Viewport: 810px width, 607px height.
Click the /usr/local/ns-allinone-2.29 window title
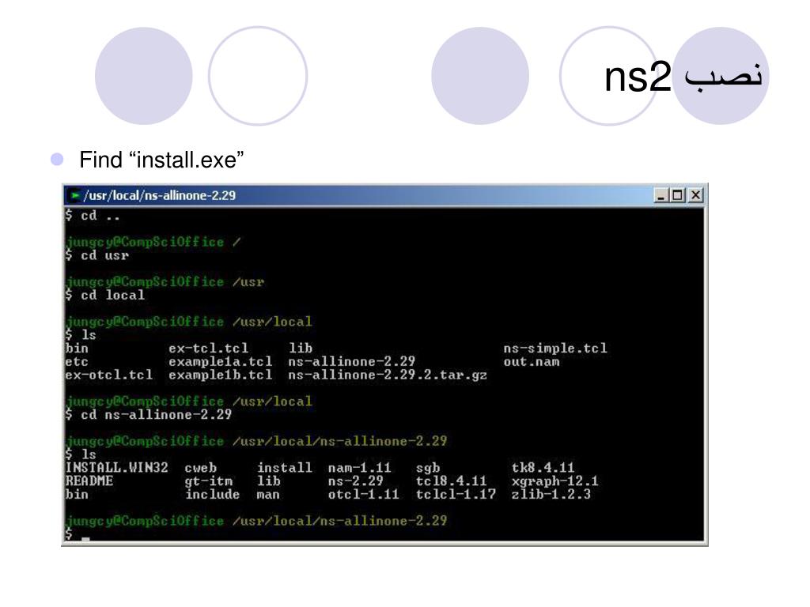pos(160,196)
